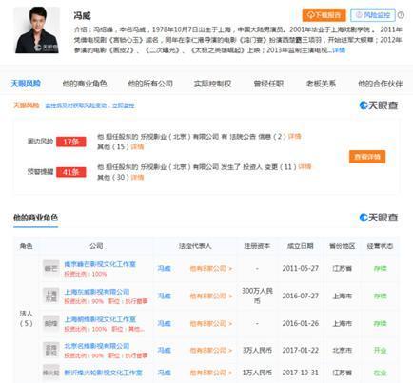This screenshot has height=383, width=413.
Task: Open 上海韵煌影视文化工作室 company link
Action: tap(100, 319)
